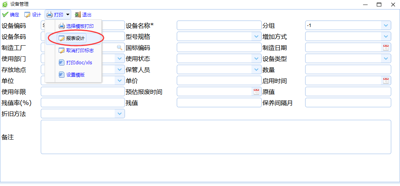Click 设置模版 in the print menu
This screenshot has height=186, width=400.
point(75,75)
